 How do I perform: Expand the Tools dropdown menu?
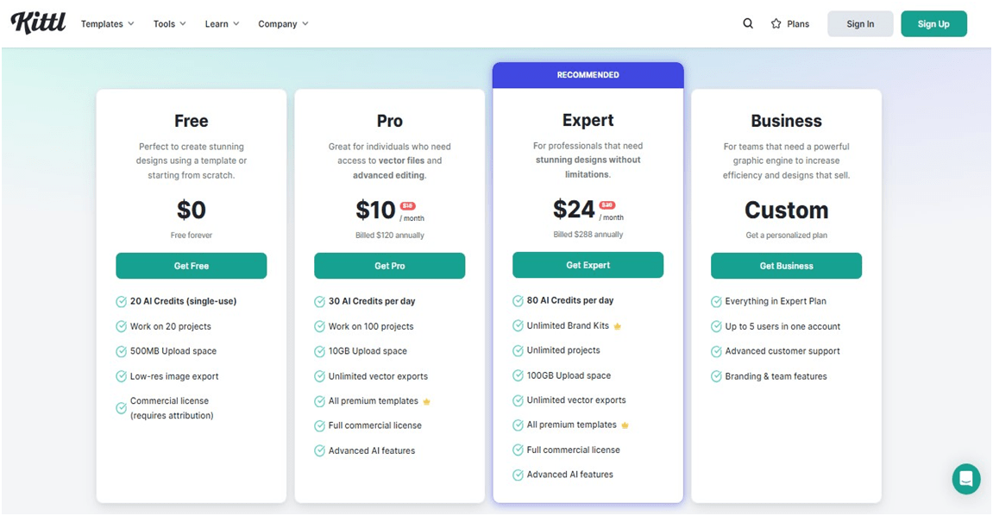[169, 24]
